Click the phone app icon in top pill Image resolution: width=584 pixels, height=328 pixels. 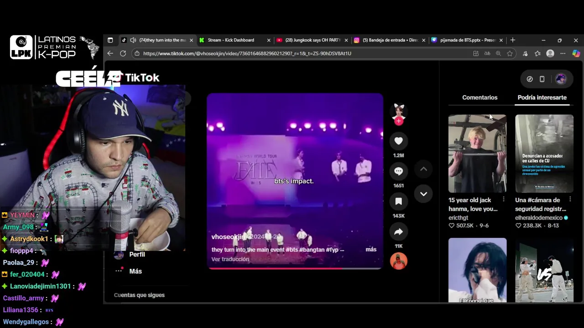(x=542, y=79)
